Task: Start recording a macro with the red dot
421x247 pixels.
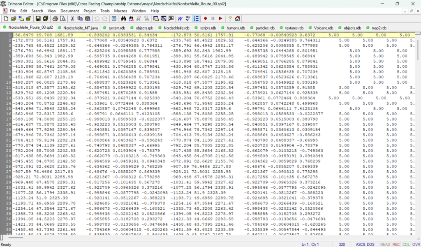Action: (206, 18)
